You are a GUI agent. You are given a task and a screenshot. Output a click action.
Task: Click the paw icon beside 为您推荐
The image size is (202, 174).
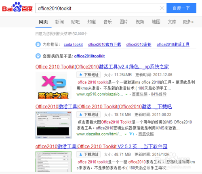point(38,44)
